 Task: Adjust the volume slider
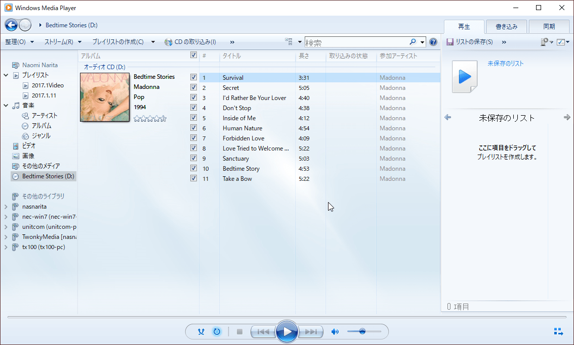(x=364, y=331)
